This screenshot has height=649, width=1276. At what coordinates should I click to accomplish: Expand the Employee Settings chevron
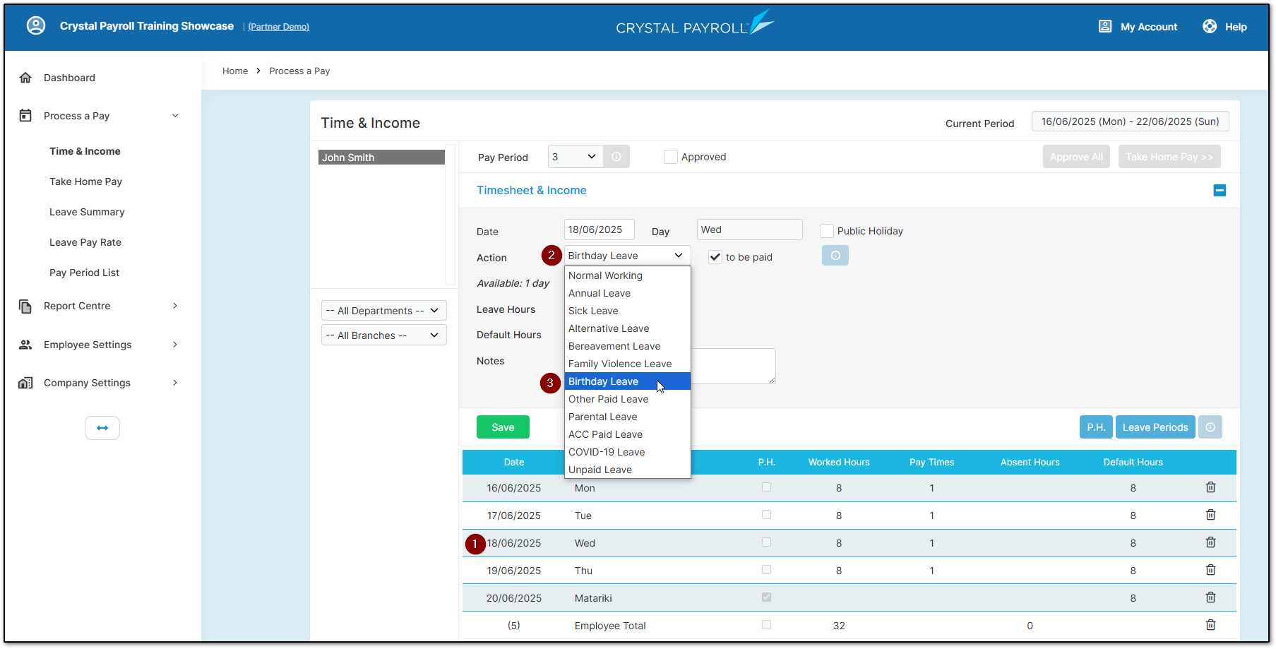(175, 345)
